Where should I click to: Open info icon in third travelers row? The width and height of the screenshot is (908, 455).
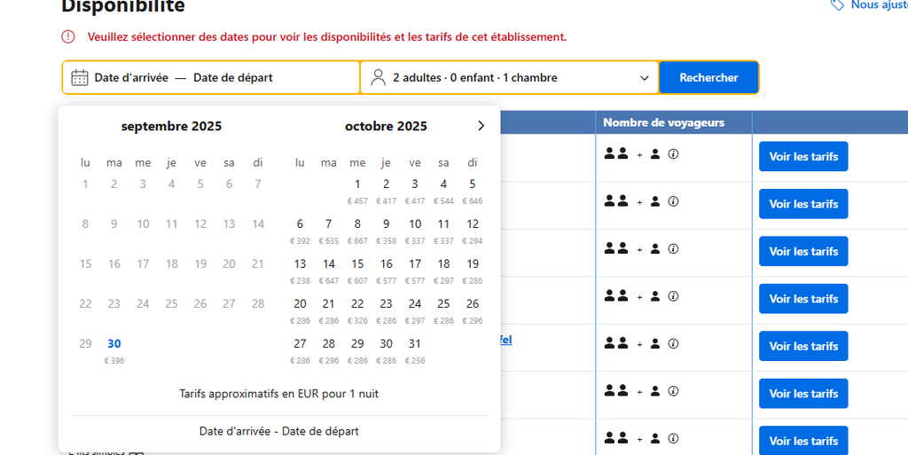pos(673,249)
